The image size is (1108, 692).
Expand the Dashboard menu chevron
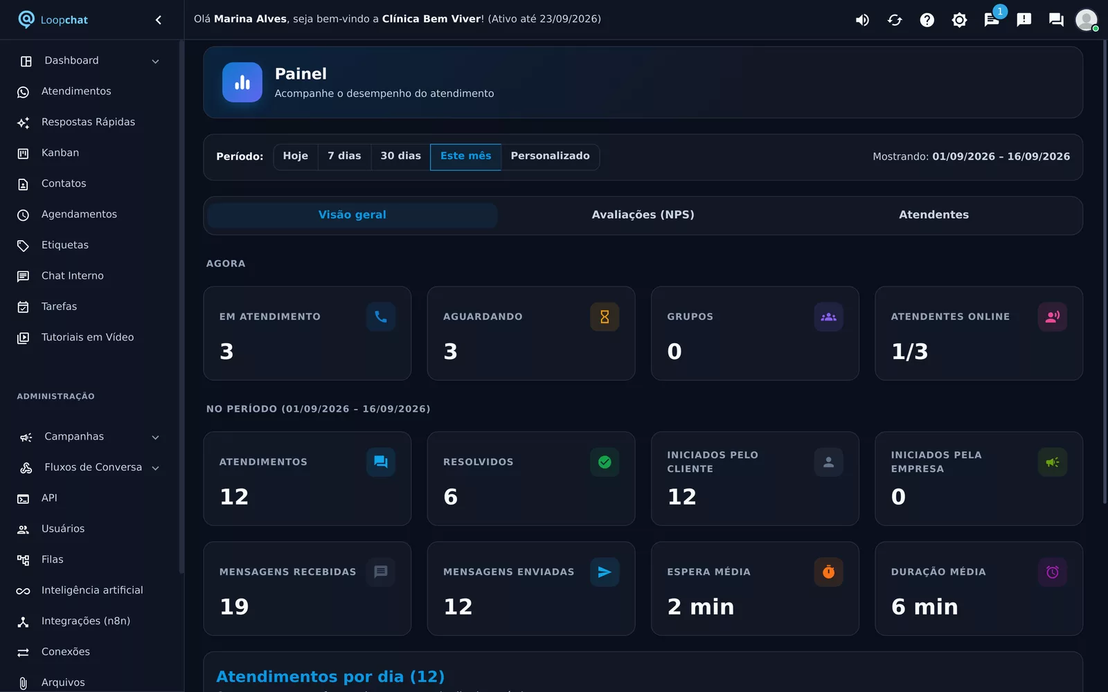tap(155, 62)
